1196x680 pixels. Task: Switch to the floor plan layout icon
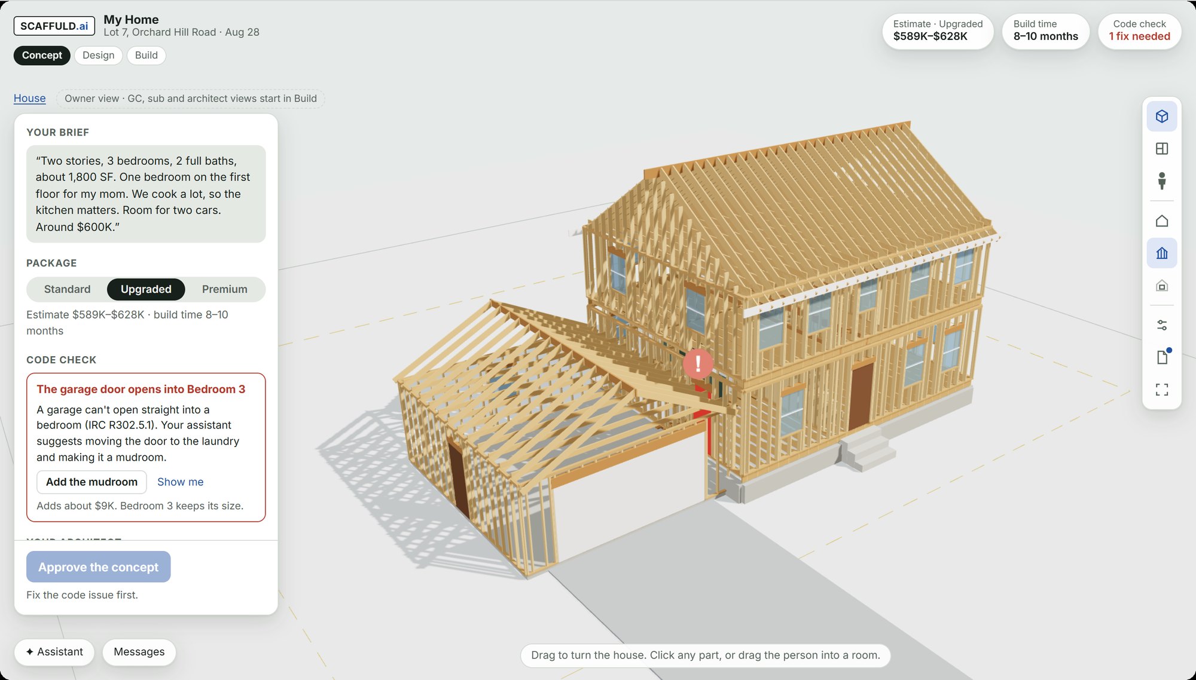pyautogui.click(x=1161, y=149)
